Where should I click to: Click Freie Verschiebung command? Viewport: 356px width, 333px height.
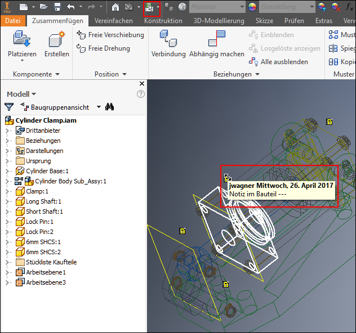[110, 35]
